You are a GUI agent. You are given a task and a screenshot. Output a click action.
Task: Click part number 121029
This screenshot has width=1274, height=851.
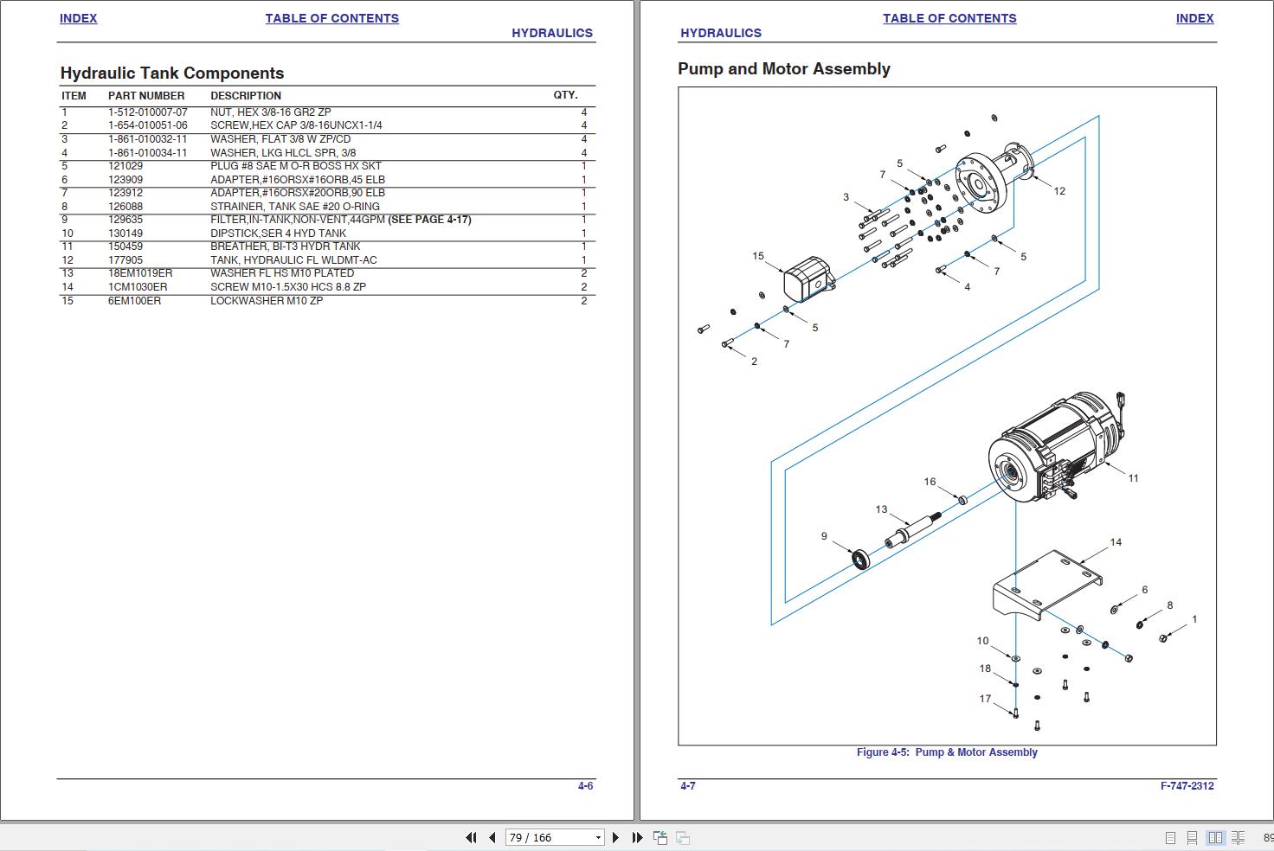[x=125, y=166]
